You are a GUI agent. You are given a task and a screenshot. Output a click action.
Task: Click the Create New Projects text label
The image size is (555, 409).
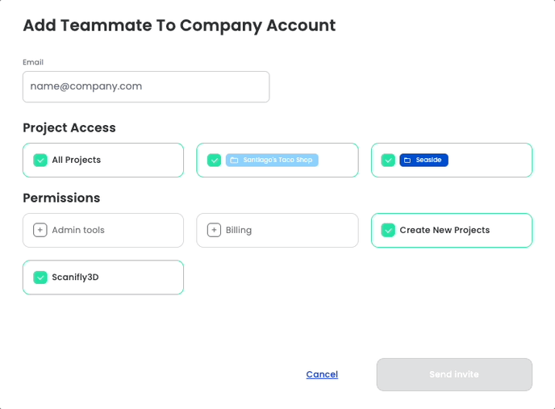[x=444, y=230]
